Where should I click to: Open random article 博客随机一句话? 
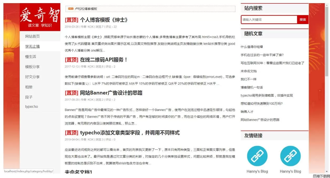[252, 87]
